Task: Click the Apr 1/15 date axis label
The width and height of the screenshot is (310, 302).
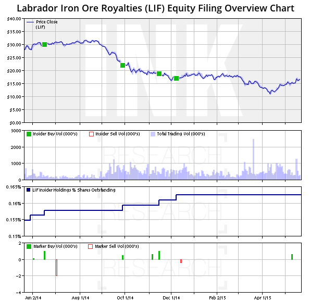Action: [263, 298]
